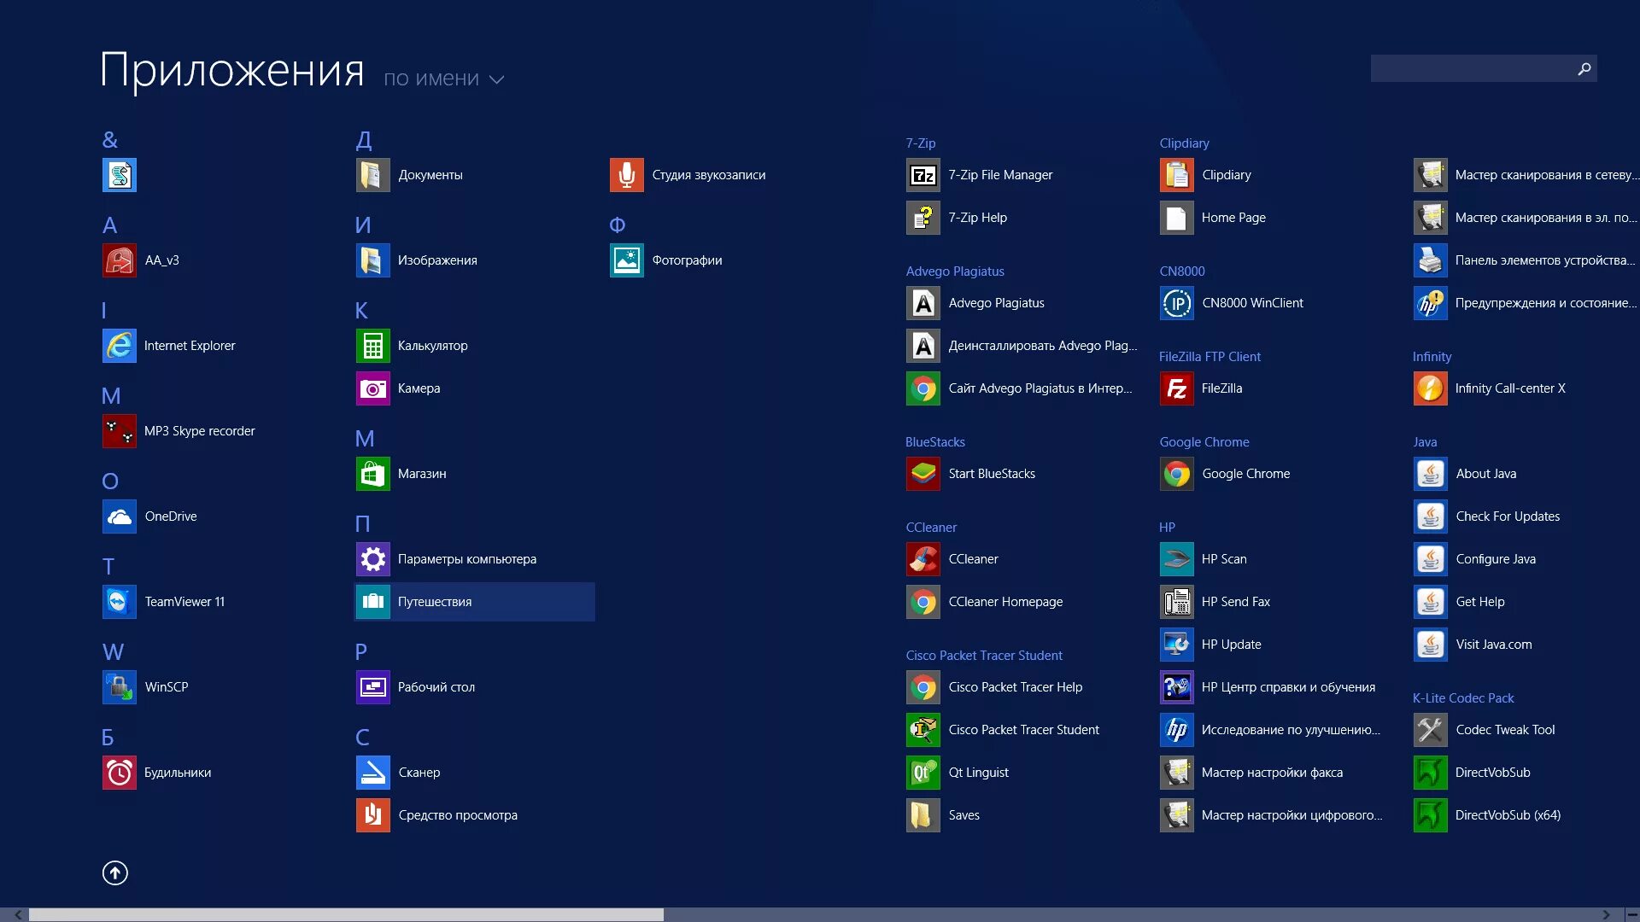The width and height of the screenshot is (1640, 922).
Task: Open CCleaner Homepage entry
Action: click(985, 602)
